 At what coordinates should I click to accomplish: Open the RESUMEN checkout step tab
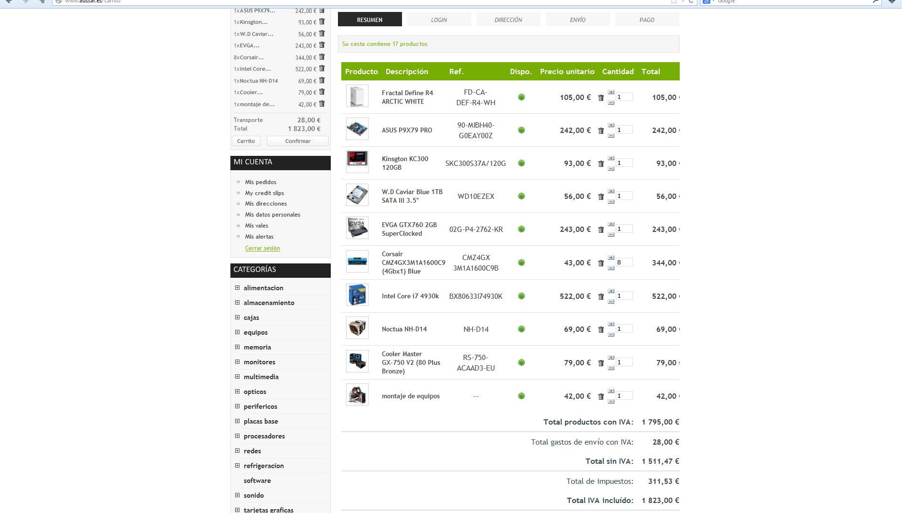coord(370,20)
